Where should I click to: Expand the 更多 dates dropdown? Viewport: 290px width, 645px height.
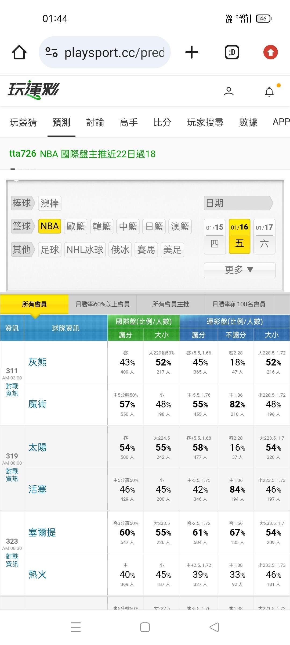tap(240, 270)
